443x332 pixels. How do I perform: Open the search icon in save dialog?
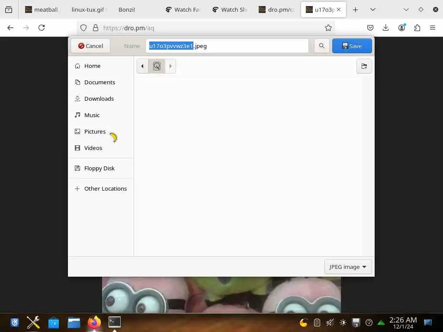(321, 46)
